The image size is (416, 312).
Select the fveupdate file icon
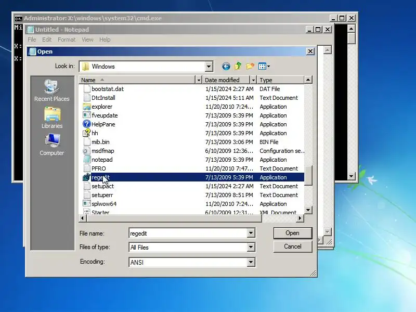[x=87, y=115]
